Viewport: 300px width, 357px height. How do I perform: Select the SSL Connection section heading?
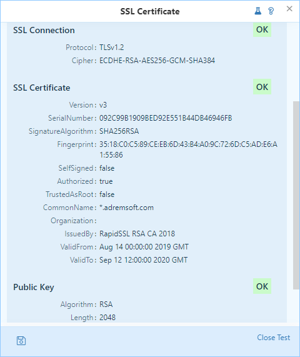coord(44,30)
